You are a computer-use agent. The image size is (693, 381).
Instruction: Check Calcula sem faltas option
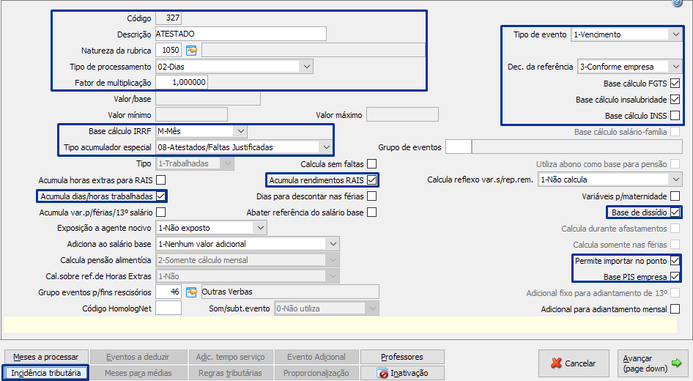372,164
